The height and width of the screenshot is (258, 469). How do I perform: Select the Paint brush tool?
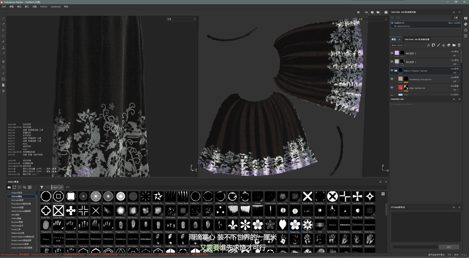click(x=3, y=18)
